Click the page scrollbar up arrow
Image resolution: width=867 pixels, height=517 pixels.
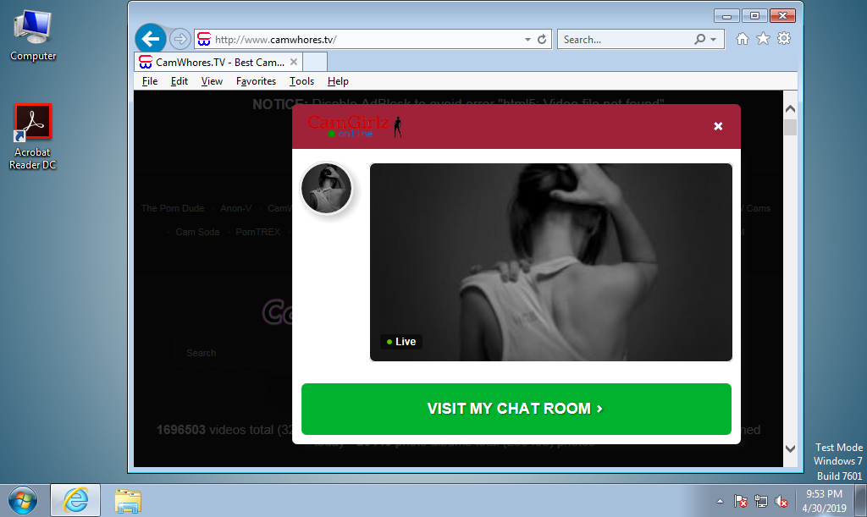click(x=790, y=108)
